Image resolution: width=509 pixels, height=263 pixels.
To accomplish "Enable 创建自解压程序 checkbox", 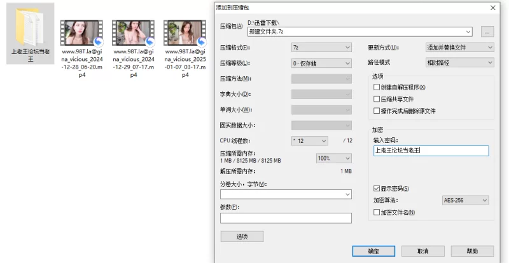I will (x=376, y=88).
